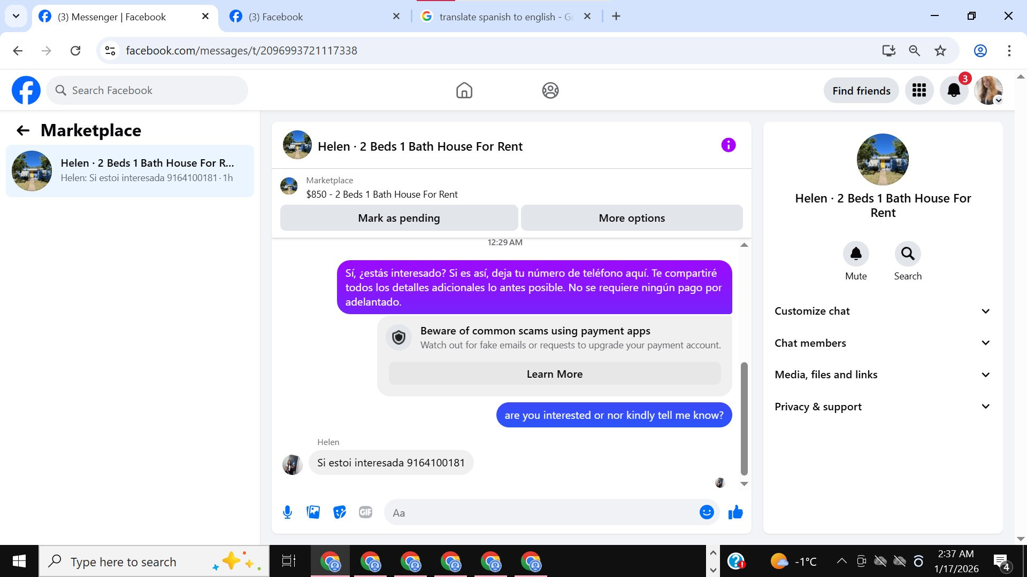
Task: Mute this conversation
Action: (855, 254)
